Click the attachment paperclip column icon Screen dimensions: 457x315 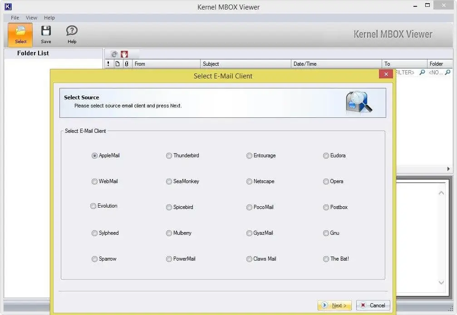point(126,64)
